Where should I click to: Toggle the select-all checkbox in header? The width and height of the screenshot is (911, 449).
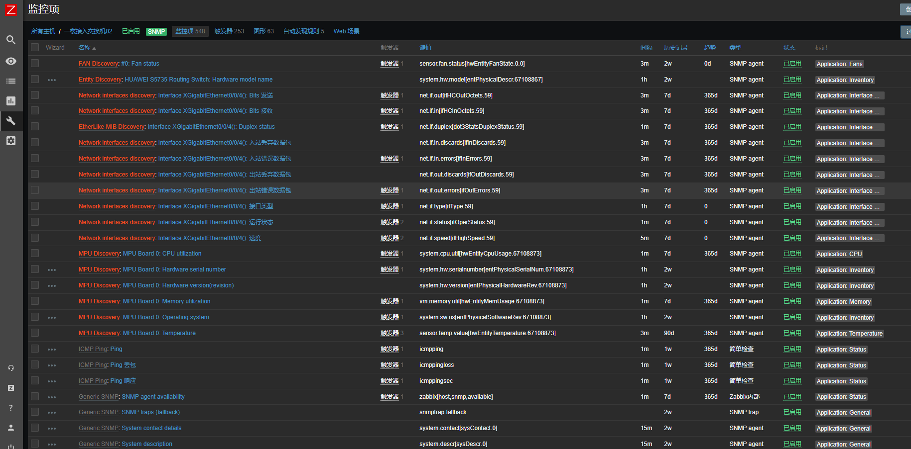pyautogui.click(x=35, y=47)
